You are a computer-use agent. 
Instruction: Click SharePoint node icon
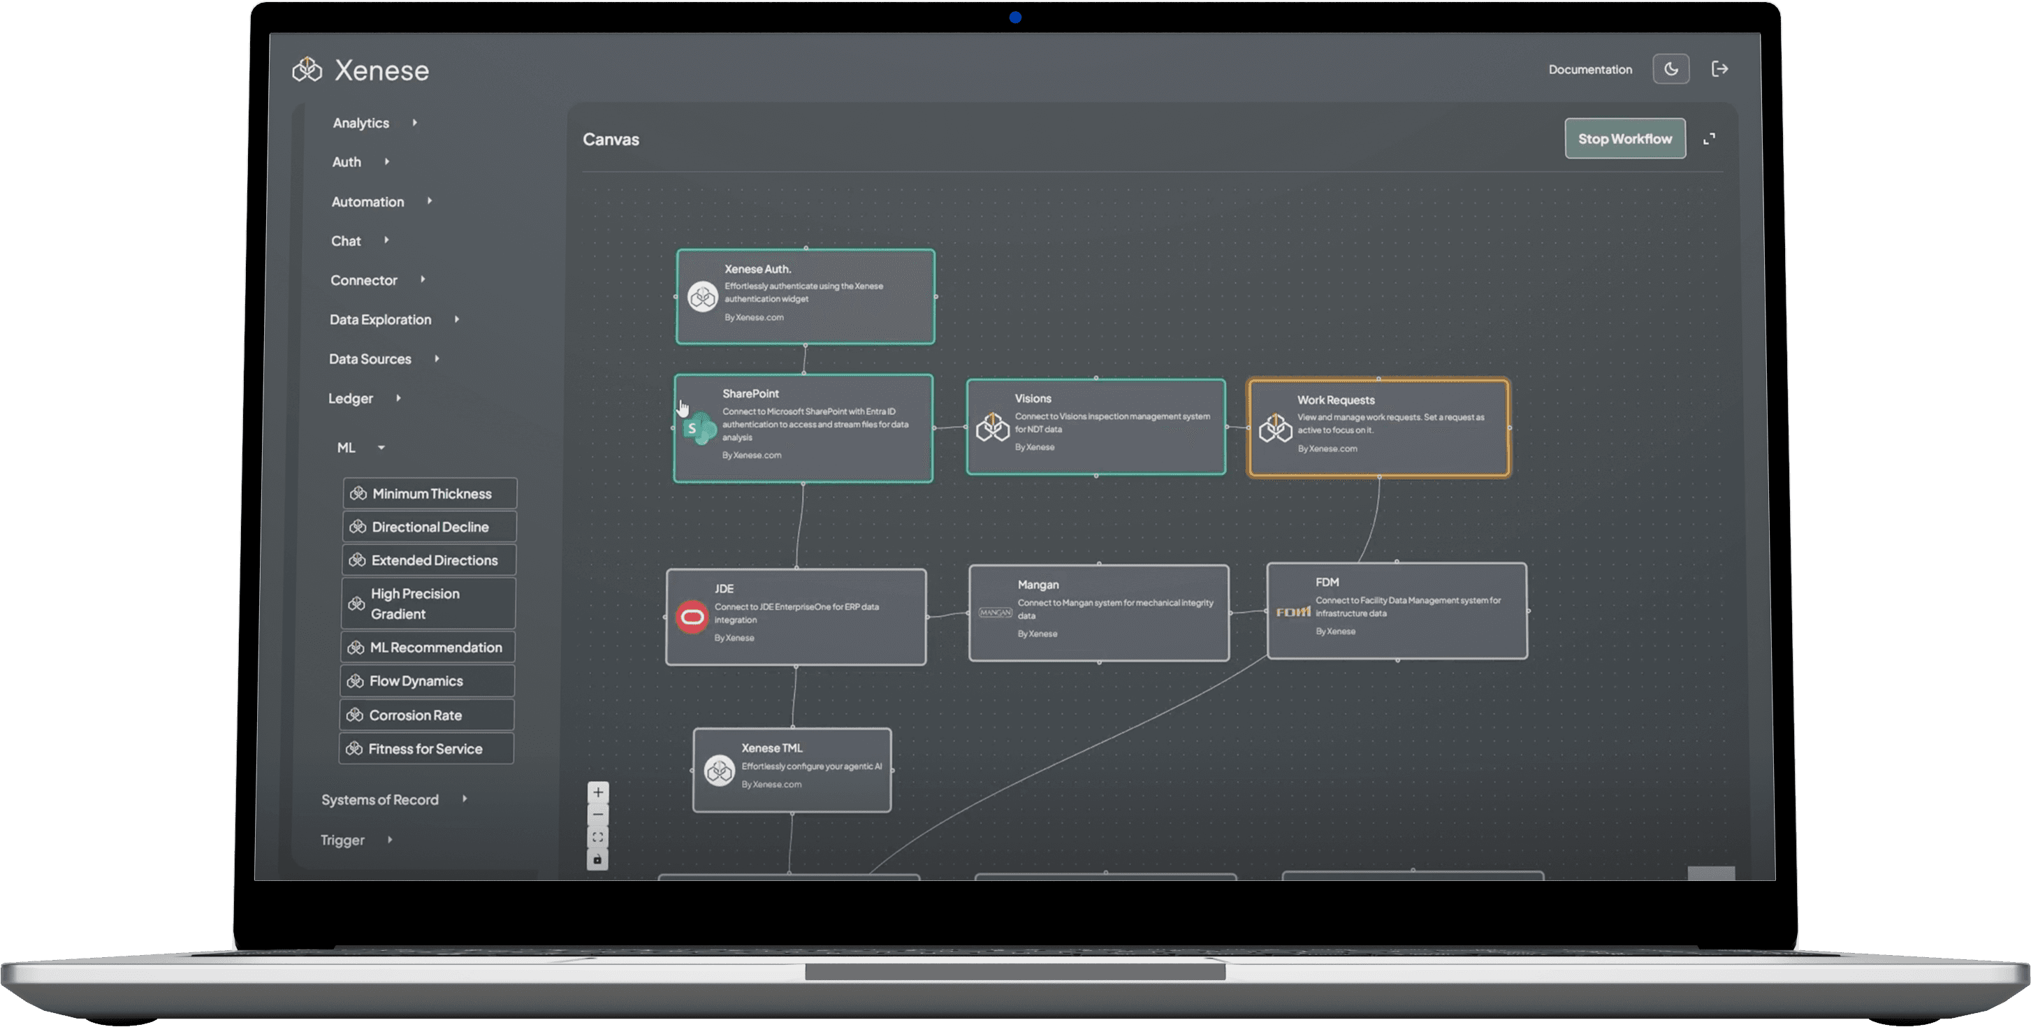pos(699,429)
